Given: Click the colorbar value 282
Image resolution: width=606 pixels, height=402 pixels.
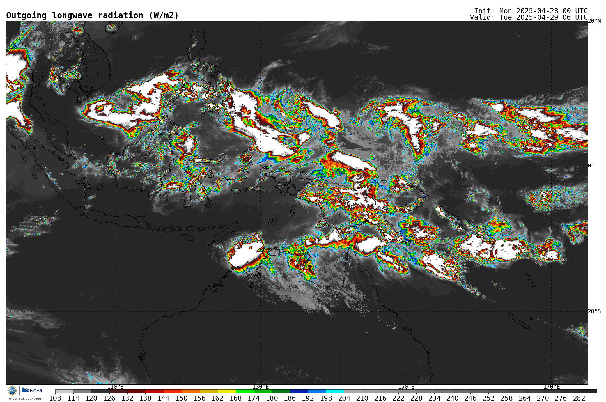Looking at the screenshot, I should click(x=579, y=398).
